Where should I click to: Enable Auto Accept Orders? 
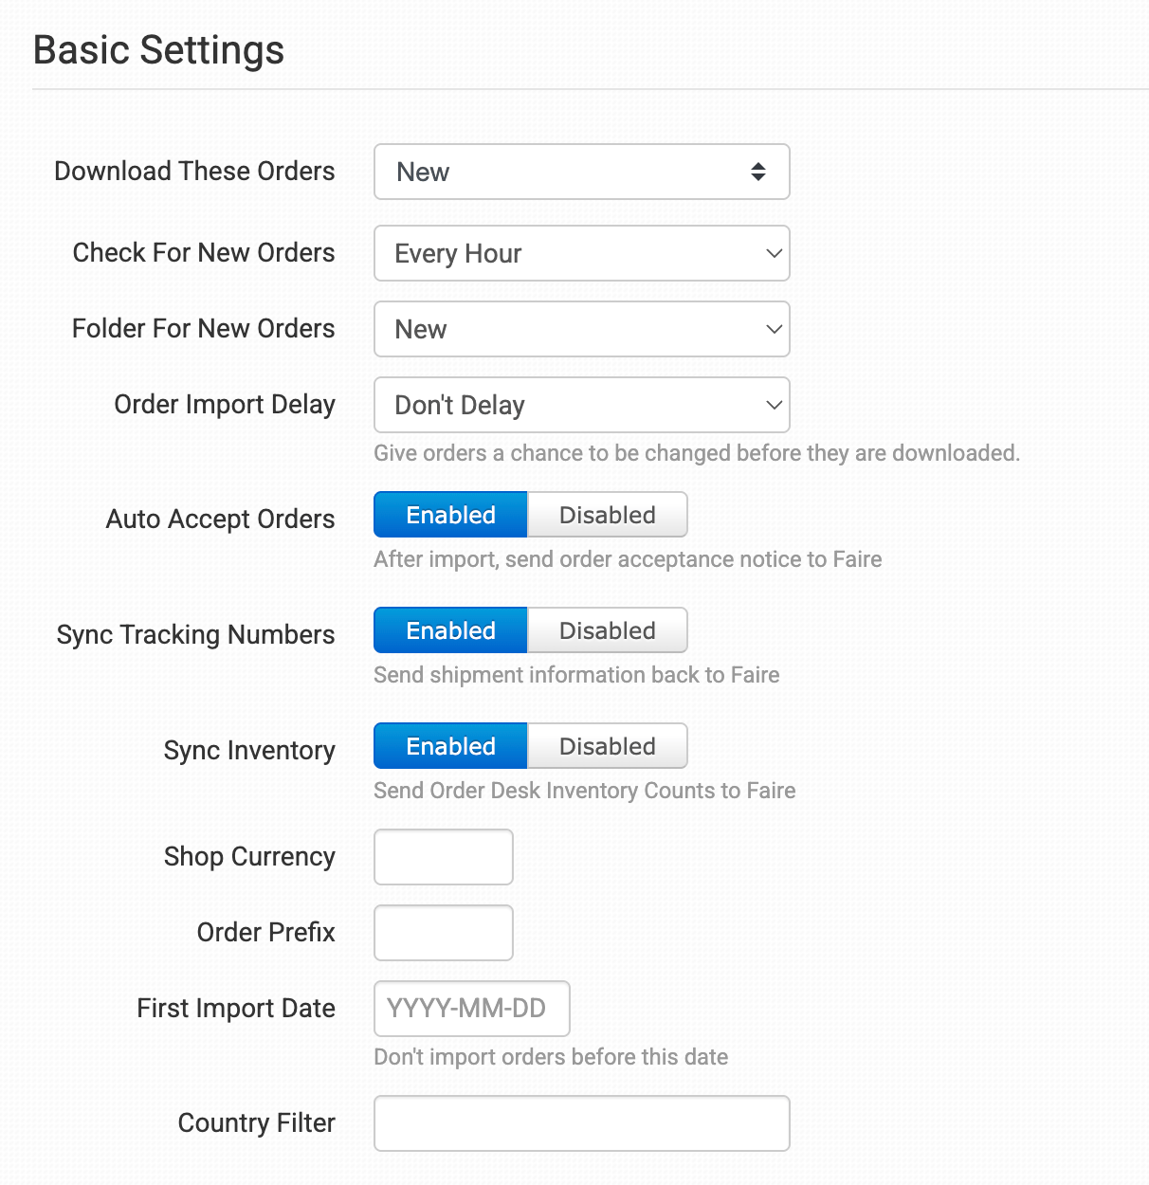[450, 515]
